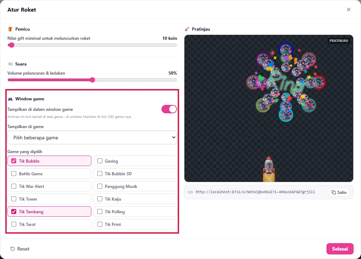Toggle Tampilkan di dalam window game switch
361x259 pixels.
pyautogui.click(x=169, y=109)
